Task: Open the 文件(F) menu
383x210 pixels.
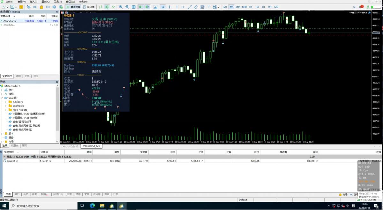Action: coord(9,2)
